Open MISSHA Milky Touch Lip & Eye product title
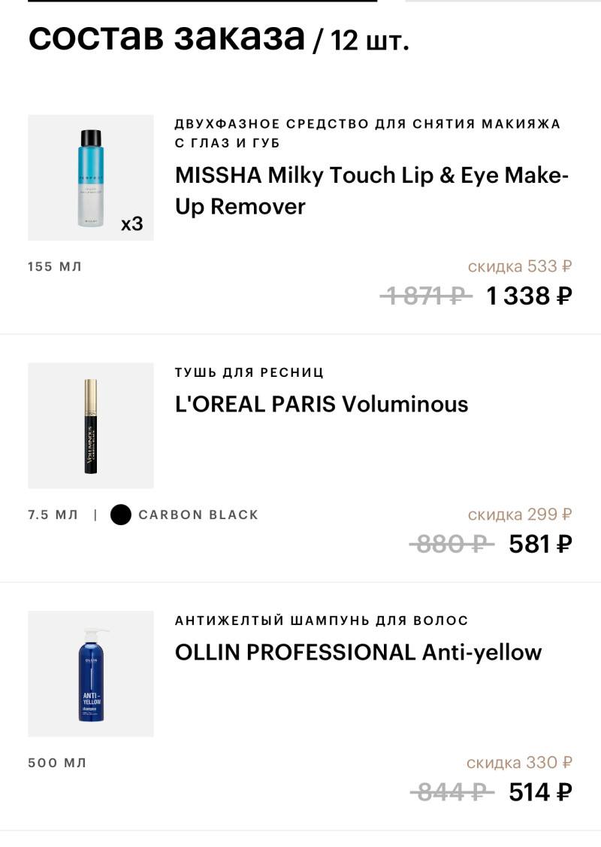 (372, 190)
